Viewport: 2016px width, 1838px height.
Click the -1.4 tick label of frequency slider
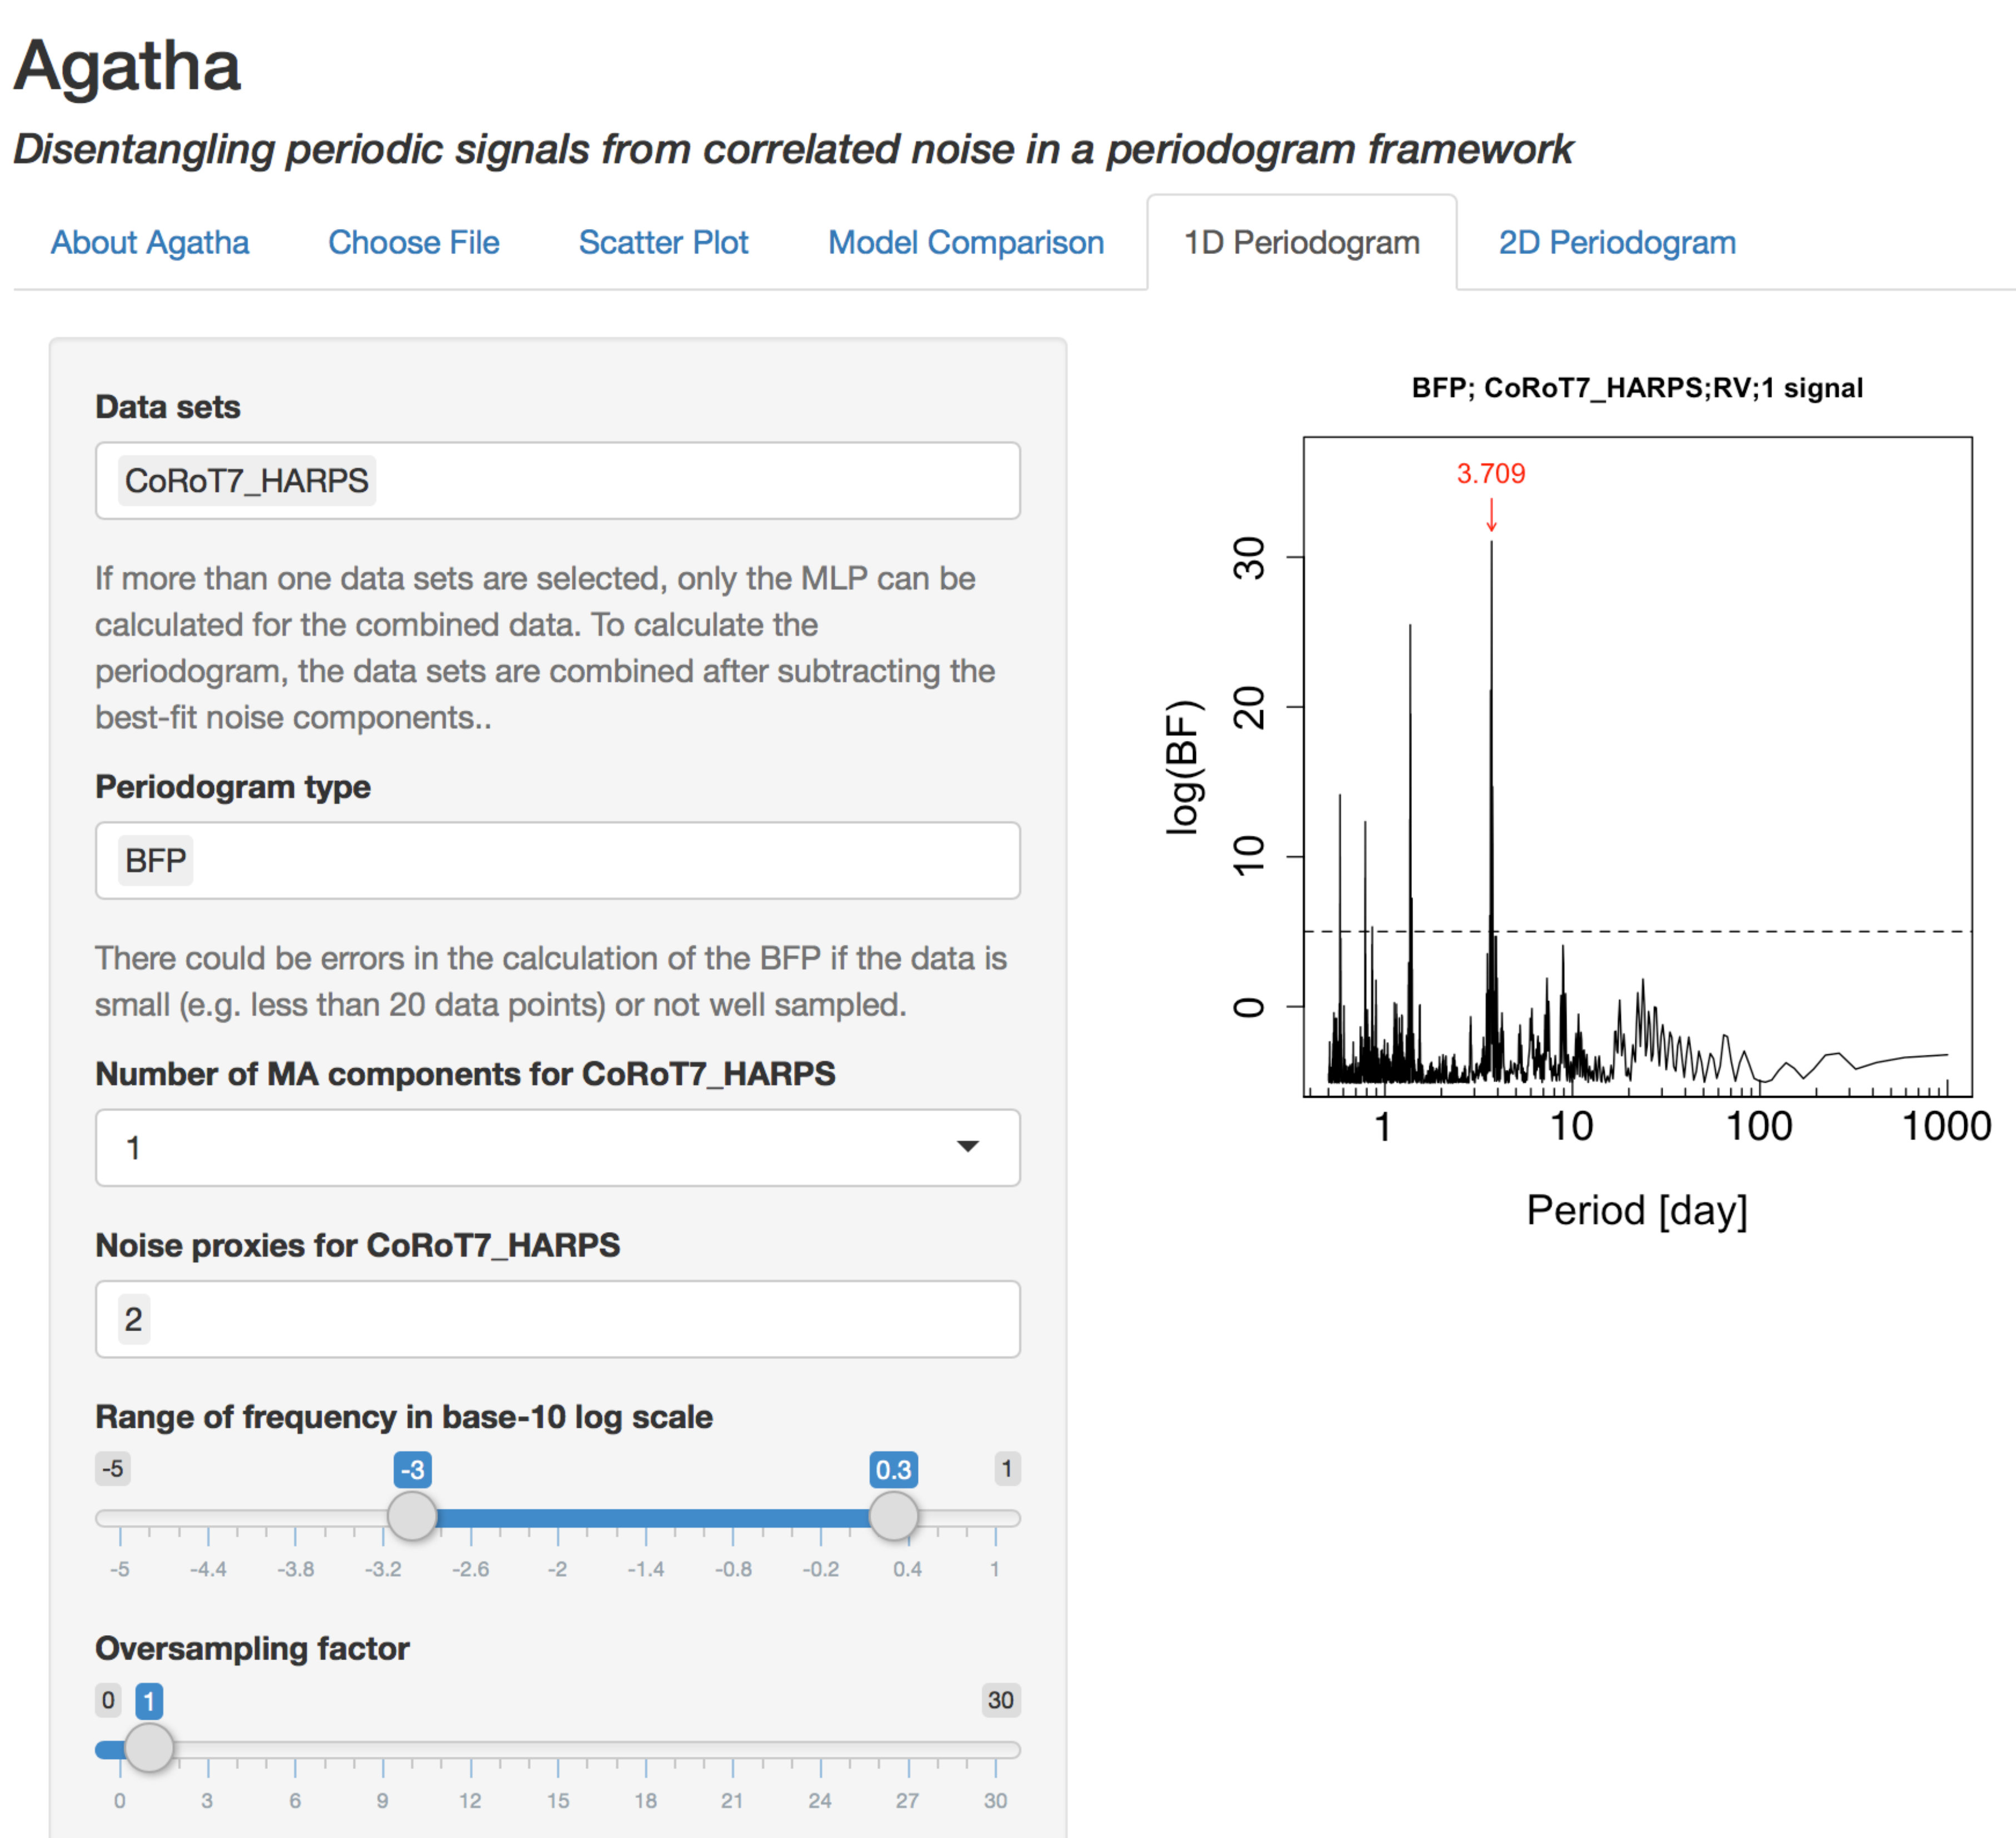coord(645,1569)
